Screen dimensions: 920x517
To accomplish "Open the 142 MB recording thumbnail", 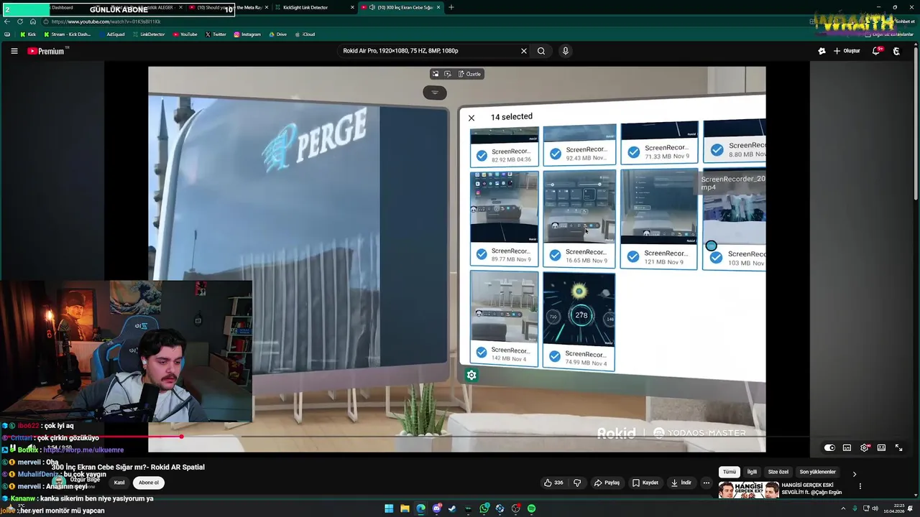I will click(504, 307).
